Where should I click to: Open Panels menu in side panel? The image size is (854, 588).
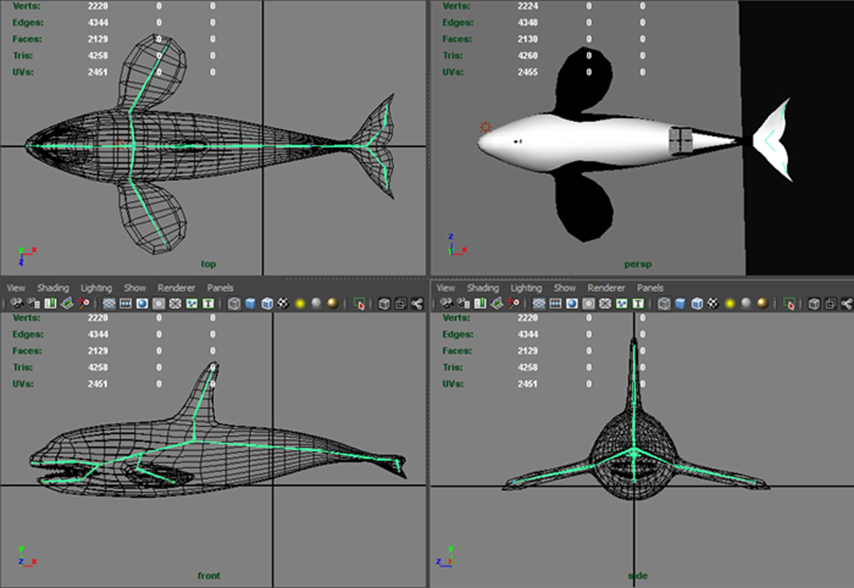tap(650, 288)
